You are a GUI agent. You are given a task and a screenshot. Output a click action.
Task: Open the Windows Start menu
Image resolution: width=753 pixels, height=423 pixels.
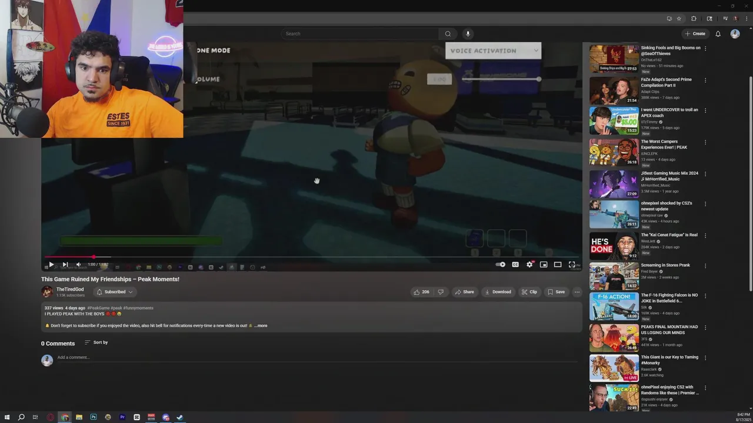(x=7, y=417)
